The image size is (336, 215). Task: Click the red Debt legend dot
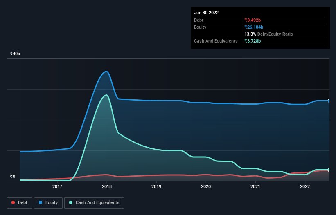13,202
